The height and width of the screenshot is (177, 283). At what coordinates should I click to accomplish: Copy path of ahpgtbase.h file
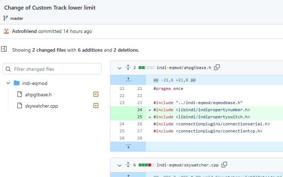pos(217,67)
